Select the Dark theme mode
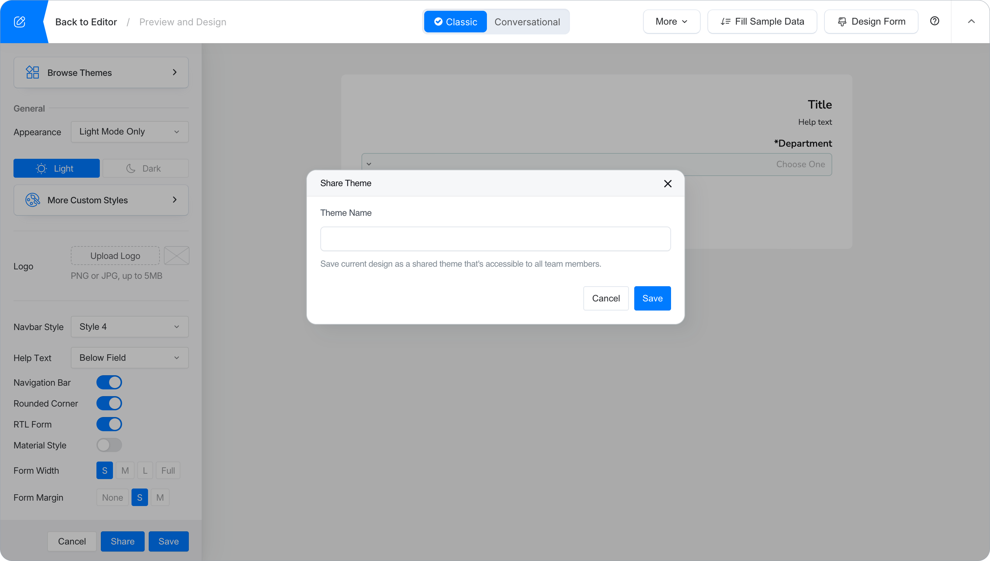The height and width of the screenshot is (561, 990). [146, 168]
